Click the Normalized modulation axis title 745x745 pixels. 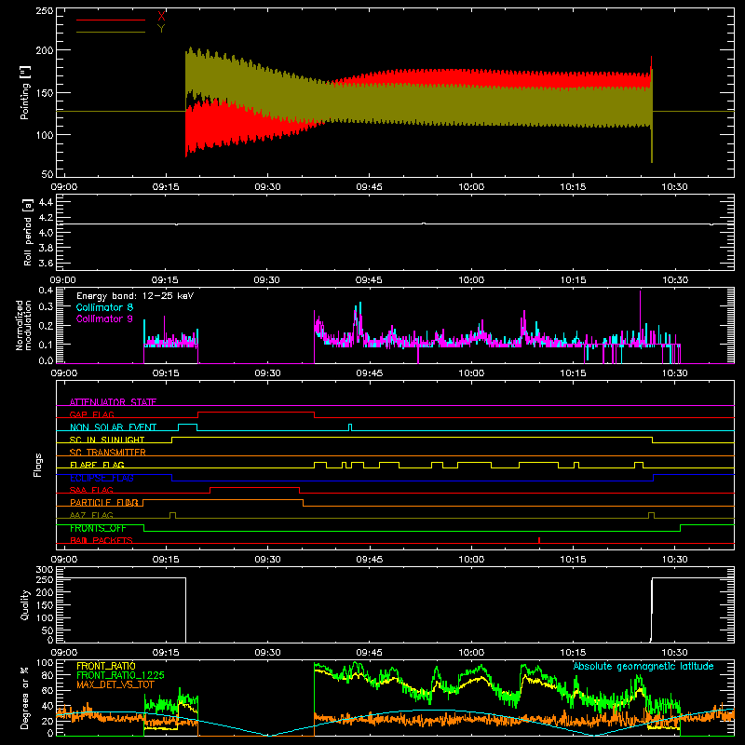coord(22,325)
